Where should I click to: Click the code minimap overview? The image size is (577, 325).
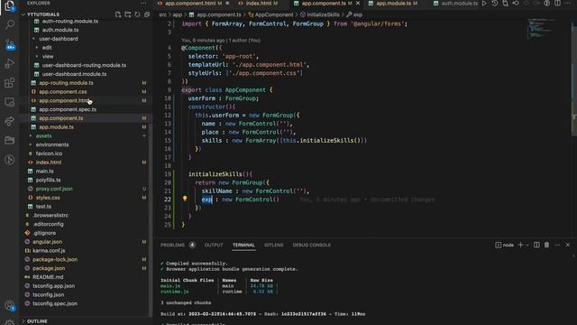(541, 29)
